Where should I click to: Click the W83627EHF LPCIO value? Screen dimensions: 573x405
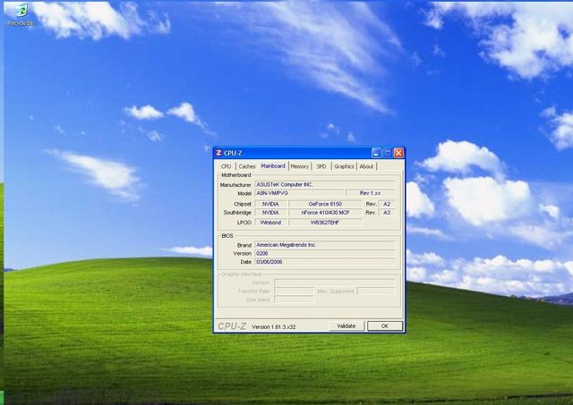point(325,223)
